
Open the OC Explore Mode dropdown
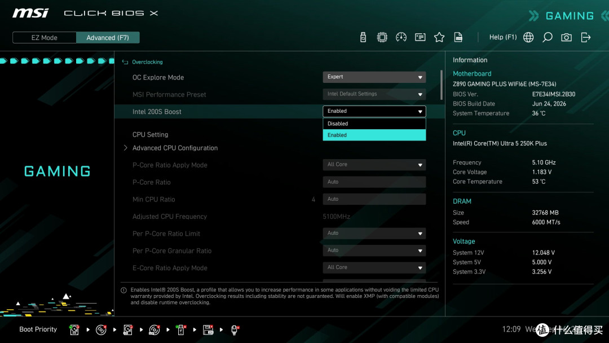[374, 77]
